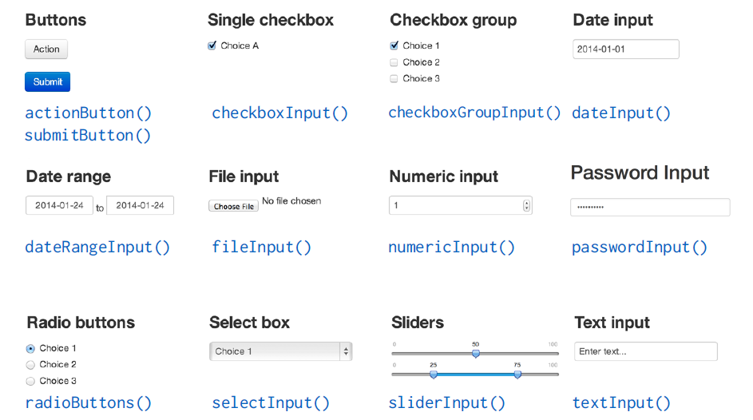The image size is (753, 420).
Task: Tick Choice 2 in the checkbox group
Action: tap(394, 62)
